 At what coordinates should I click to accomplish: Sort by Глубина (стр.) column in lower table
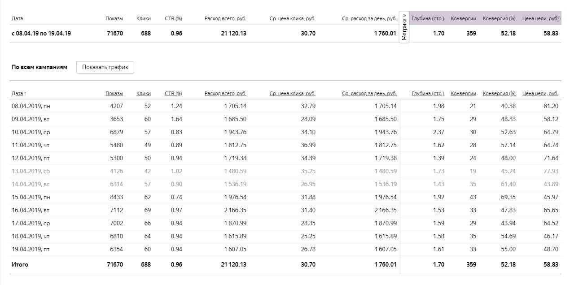pos(428,93)
